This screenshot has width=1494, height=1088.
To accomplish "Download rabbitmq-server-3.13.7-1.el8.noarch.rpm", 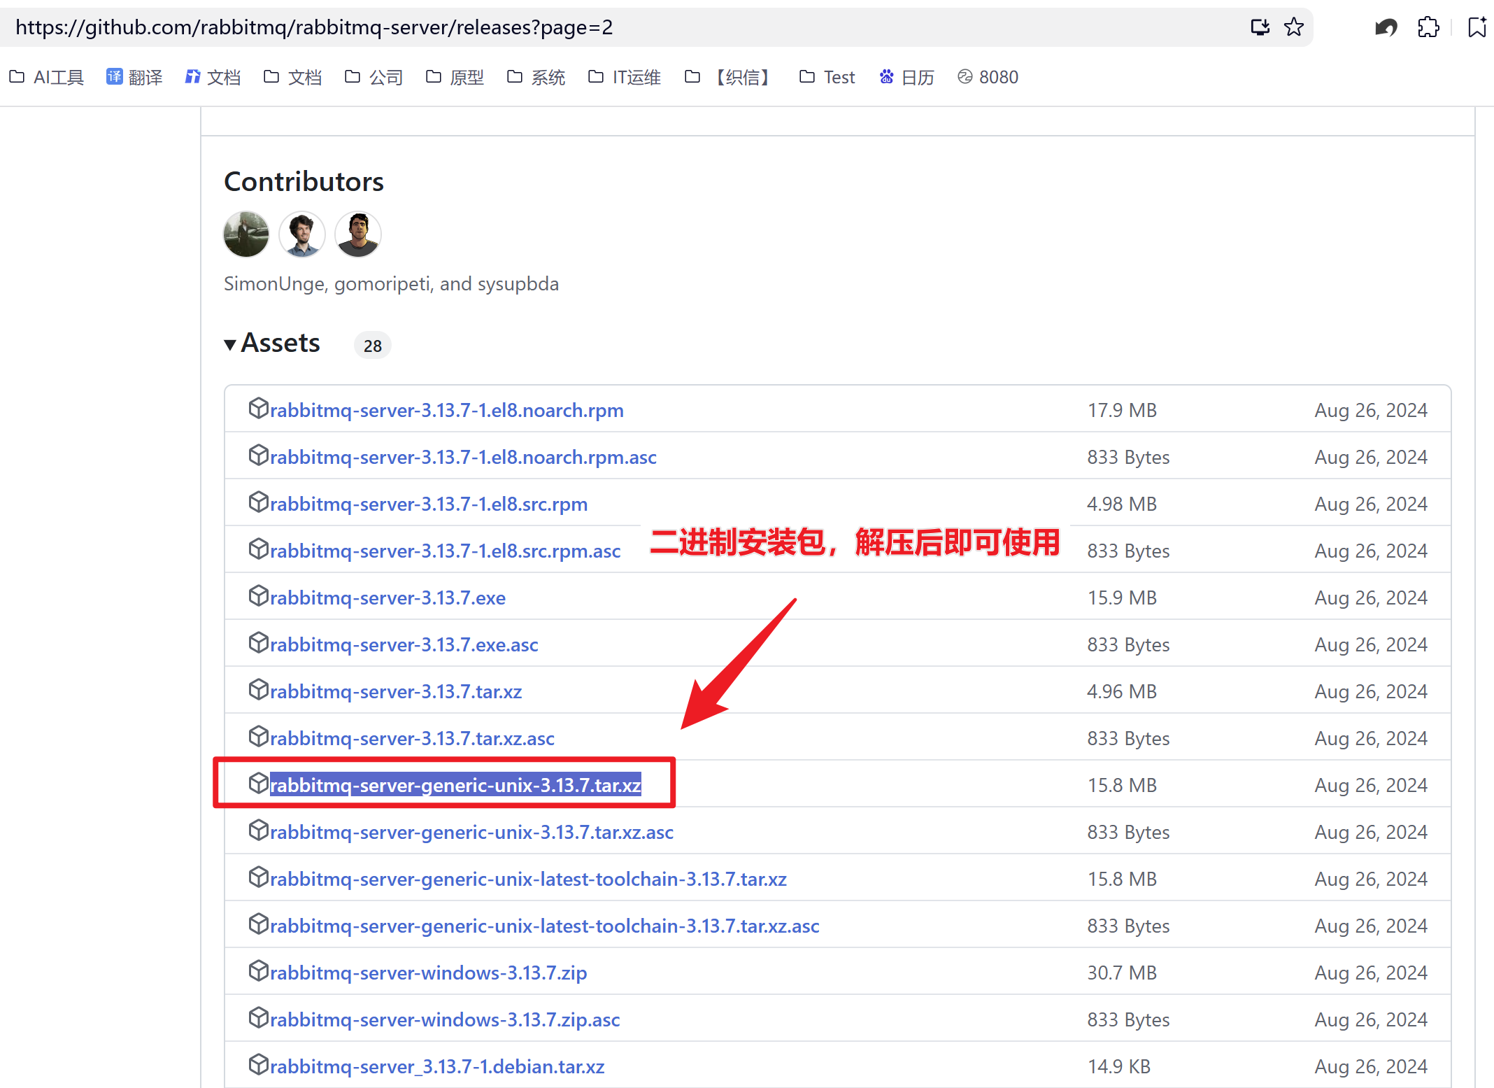I will click(447, 410).
